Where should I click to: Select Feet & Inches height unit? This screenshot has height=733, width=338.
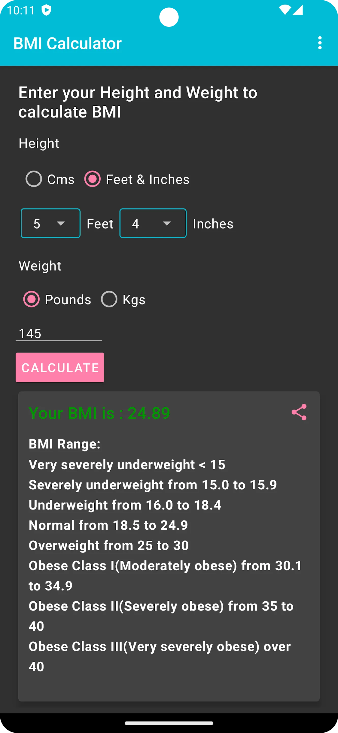tap(93, 179)
